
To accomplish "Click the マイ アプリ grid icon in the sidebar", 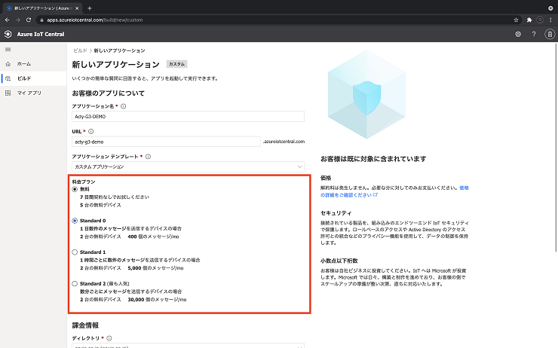I will click(8, 93).
